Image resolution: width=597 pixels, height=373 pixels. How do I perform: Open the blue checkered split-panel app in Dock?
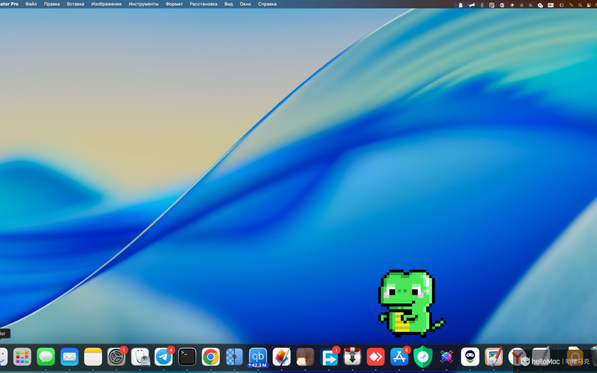point(234,357)
